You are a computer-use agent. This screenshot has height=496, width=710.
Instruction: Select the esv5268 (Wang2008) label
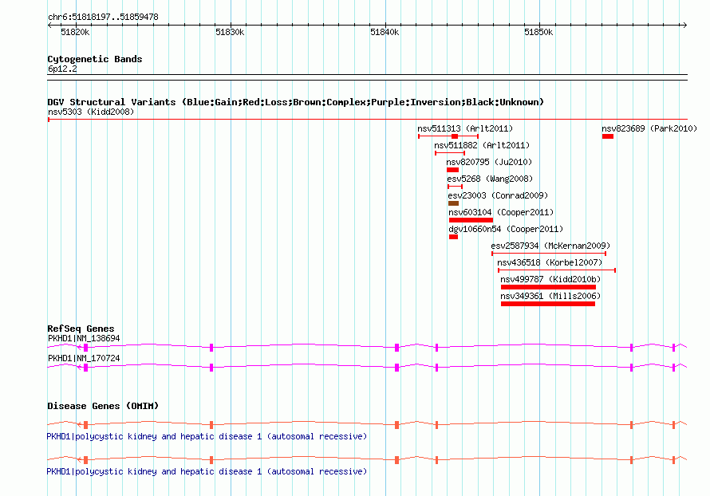tap(490, 179)
